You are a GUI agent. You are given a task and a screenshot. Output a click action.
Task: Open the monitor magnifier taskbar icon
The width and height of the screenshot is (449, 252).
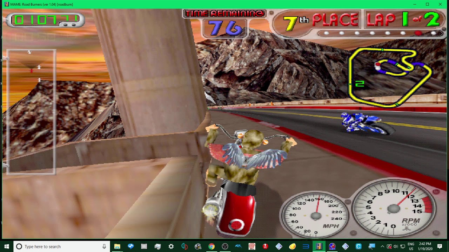click(372, 246)
